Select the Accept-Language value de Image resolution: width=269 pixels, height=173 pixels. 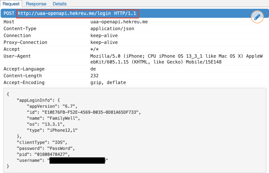tap(93, 69)
